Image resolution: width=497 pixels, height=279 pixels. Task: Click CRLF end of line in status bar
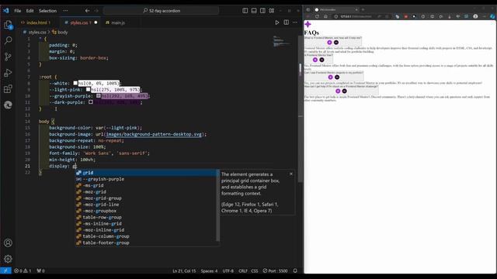(243, 270)
